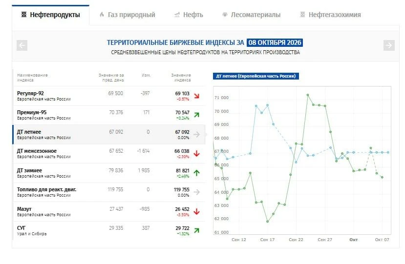Screen dimensions: 405x264
Task: Click the 71 000 y-axis label
Action: tap(221, 98)
